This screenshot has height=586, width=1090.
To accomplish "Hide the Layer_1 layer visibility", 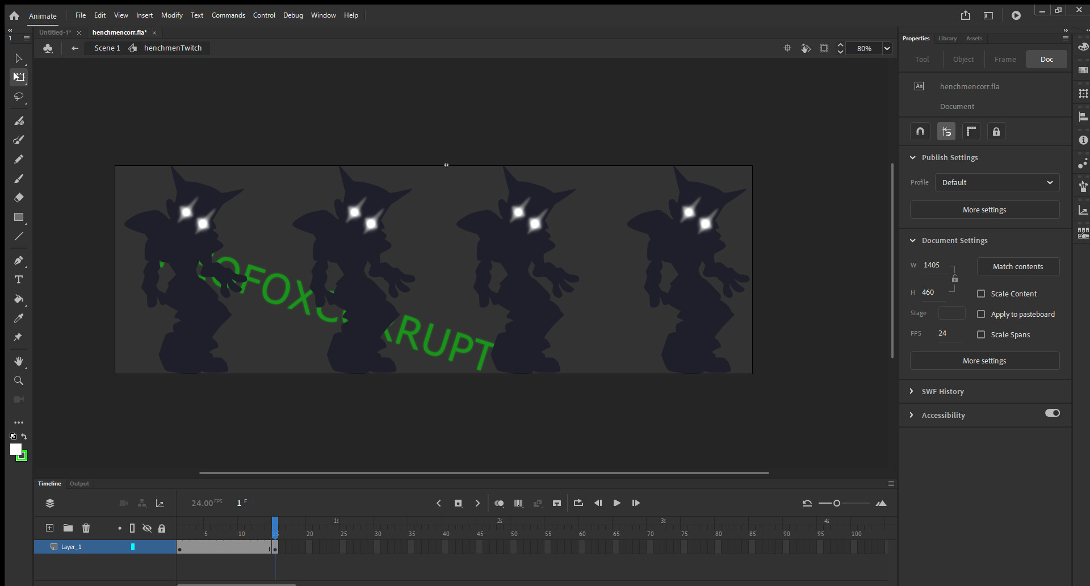I will pyautogui.click(x=147, y=547).
